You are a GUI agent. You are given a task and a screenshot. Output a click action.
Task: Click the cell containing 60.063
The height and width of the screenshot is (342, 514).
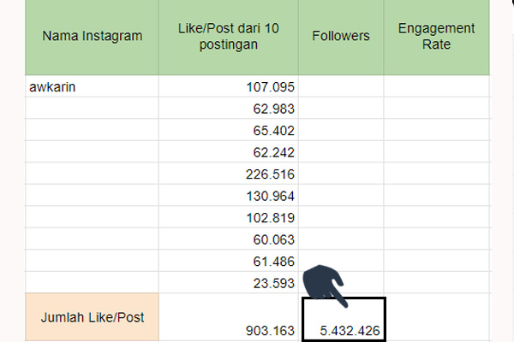229,239
